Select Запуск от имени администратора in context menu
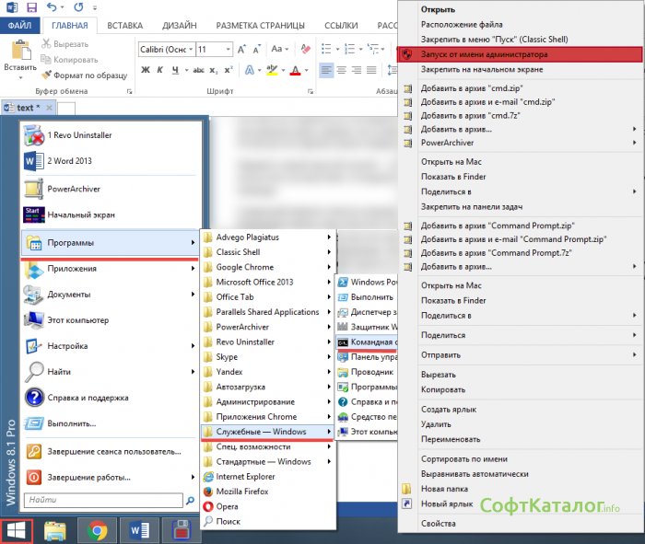The image size is (645, 544). point(484,54)
